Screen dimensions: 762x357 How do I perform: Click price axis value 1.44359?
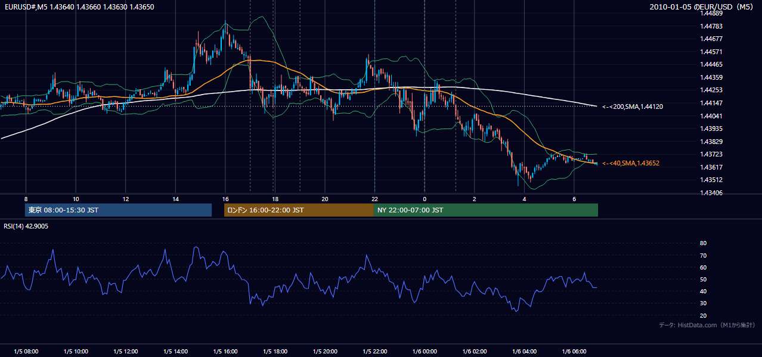pyautogui.click(x=711, y=77)
